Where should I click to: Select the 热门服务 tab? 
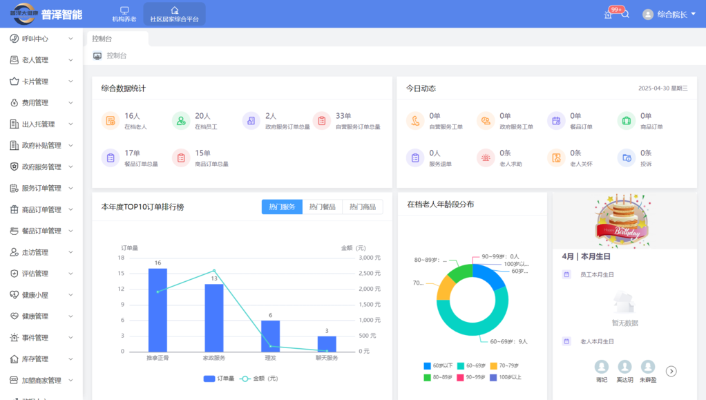(282, 207)
